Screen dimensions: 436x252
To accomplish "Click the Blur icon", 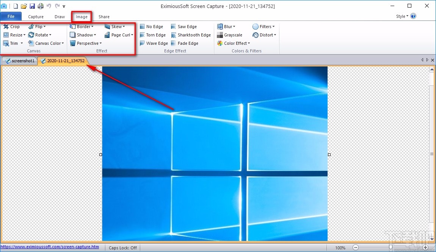I will pyautogui.click(x=220, y=27).
